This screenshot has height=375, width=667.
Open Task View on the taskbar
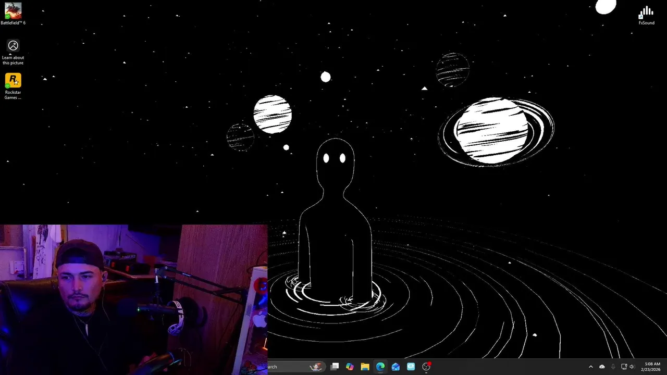(335, 367)
